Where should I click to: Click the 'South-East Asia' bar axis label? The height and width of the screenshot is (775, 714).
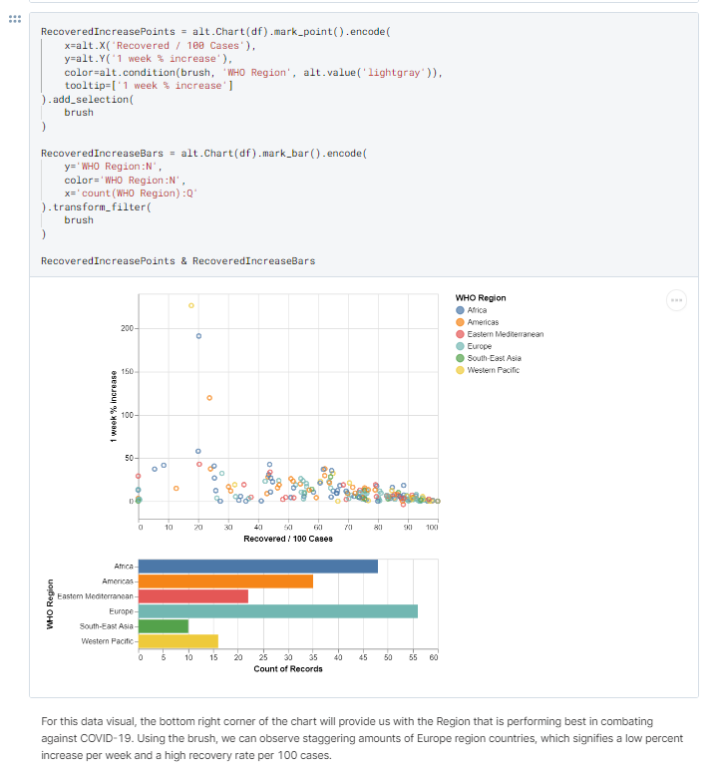coord(107,626)
